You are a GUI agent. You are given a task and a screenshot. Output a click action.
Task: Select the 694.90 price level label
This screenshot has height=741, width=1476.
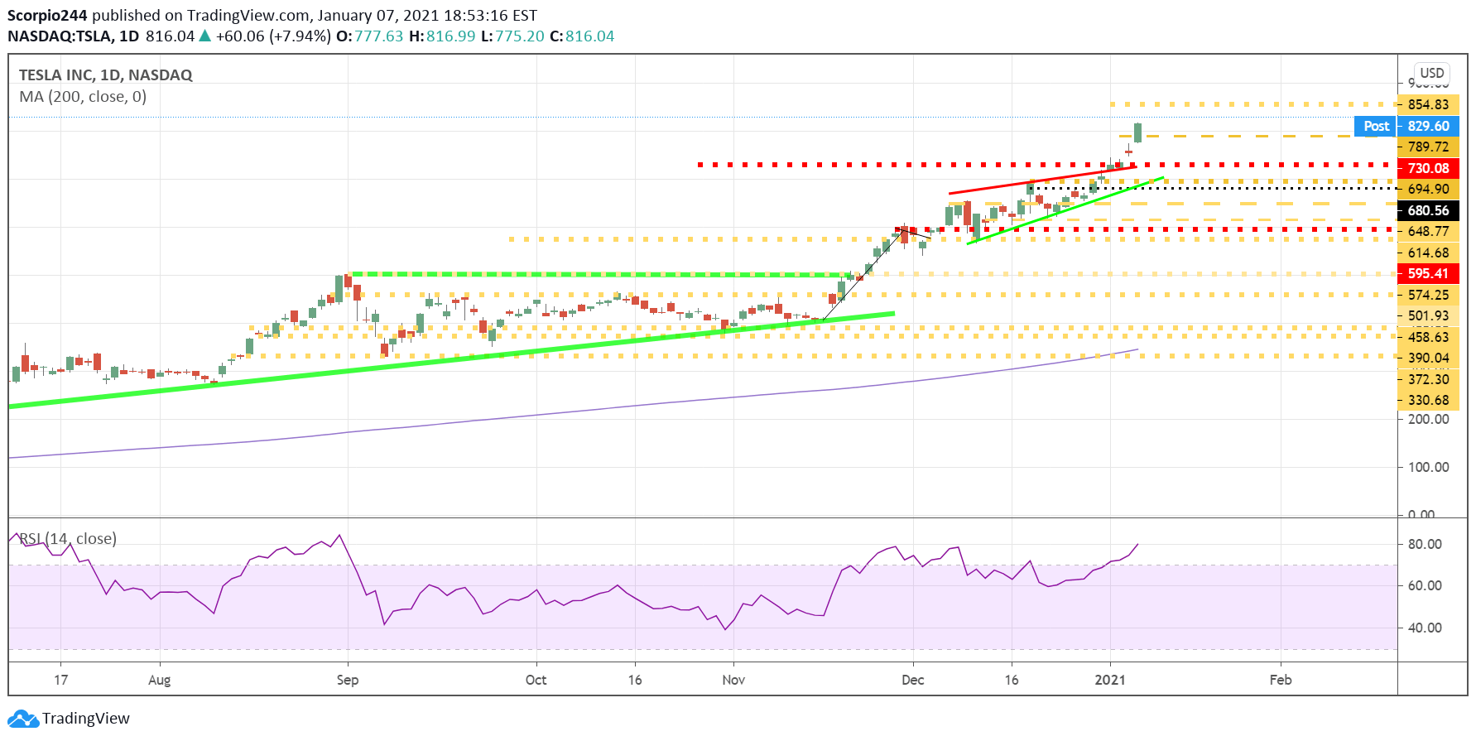pos(1429,189)
